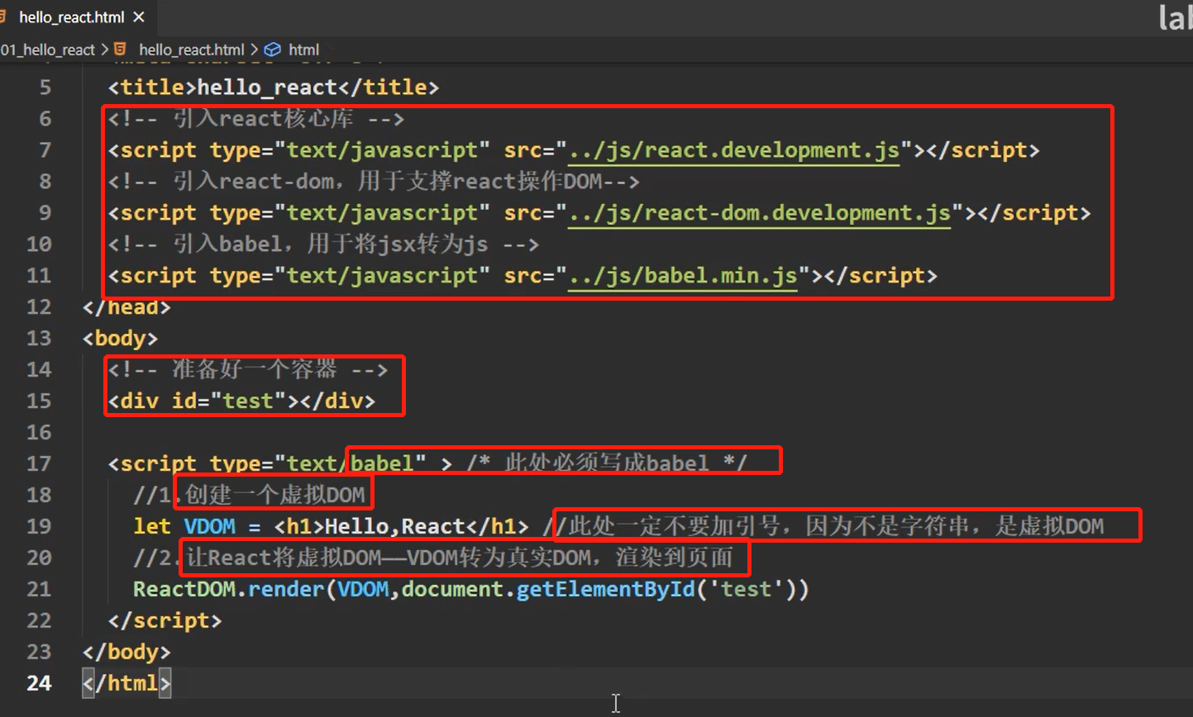Click the "test" id value in the div tag
Viewport: 1193px width, 717px height.
pos(248,401)
